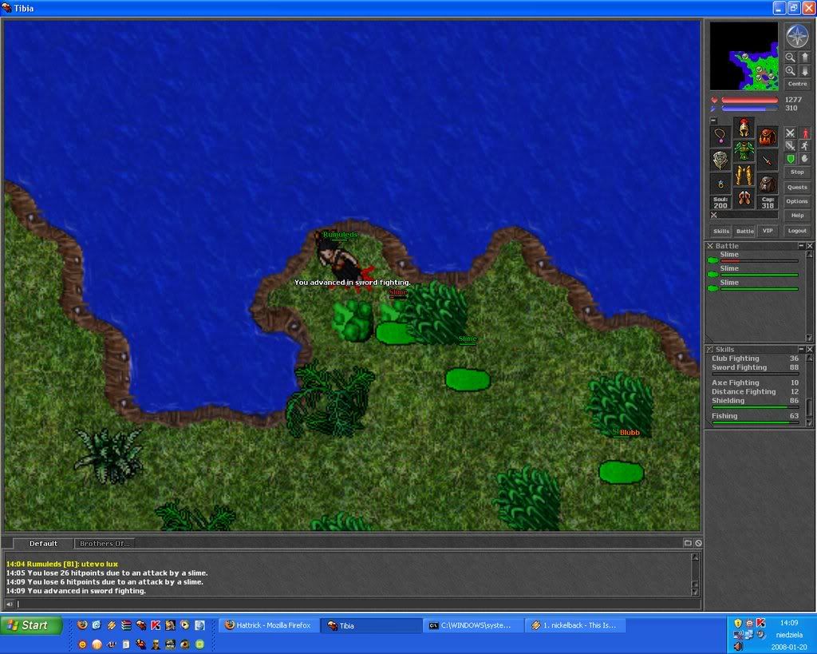Set defensive fighting mode (green shield)
Viewport: 817px width, 654px height.
pyautogui.click(x=791, y=159)
